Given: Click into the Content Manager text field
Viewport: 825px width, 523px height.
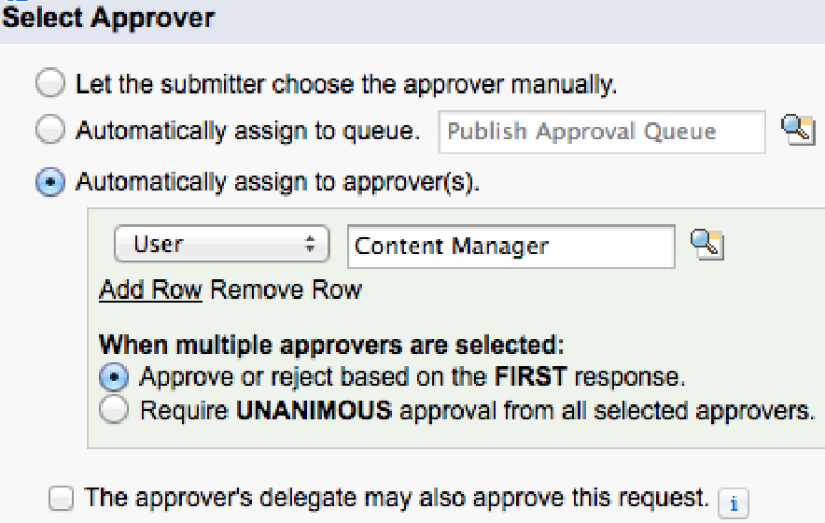Looking at the screenshot, I should 510,247.
